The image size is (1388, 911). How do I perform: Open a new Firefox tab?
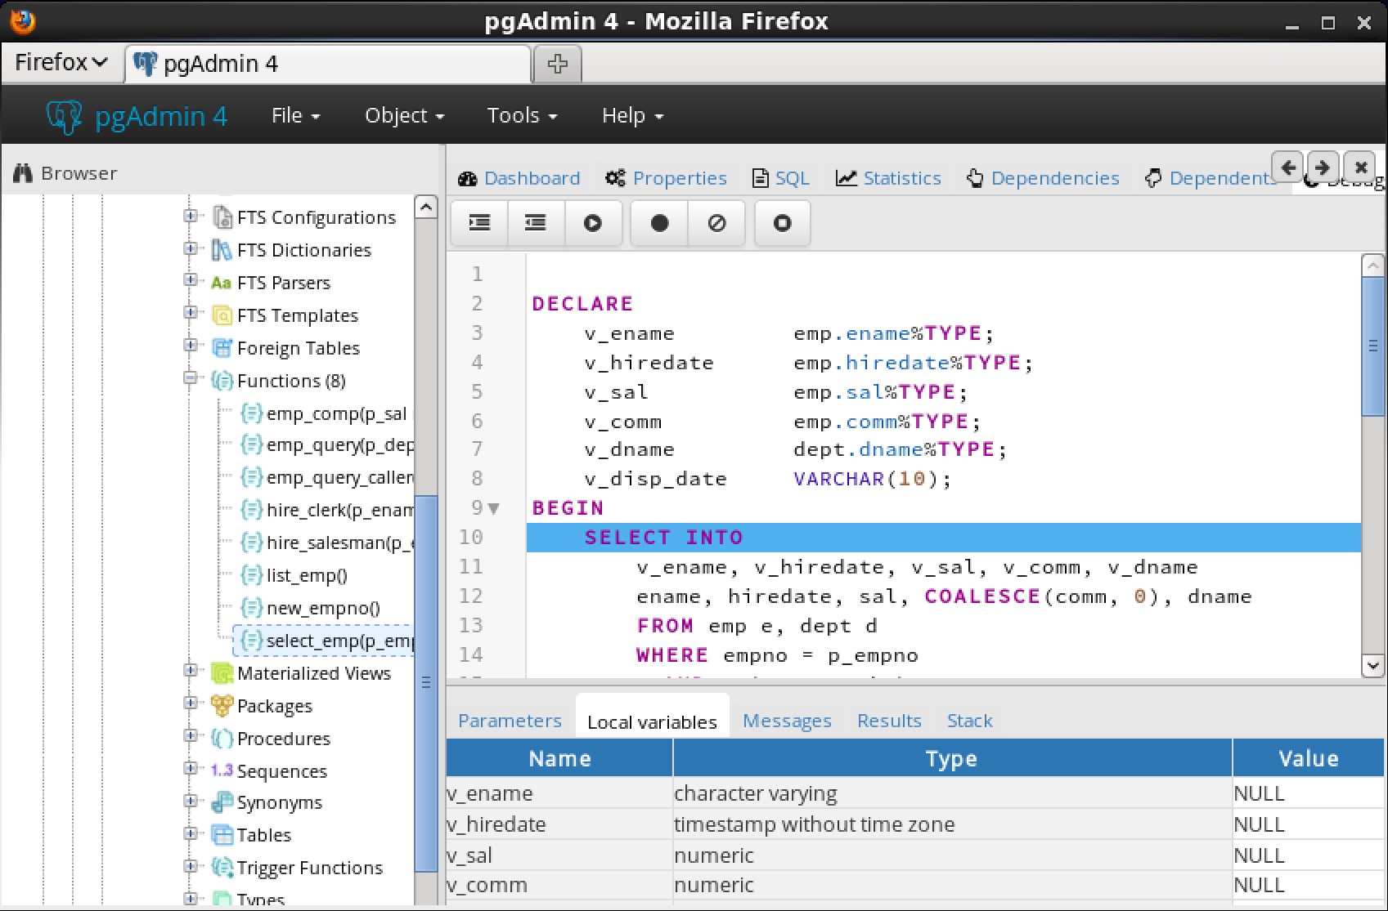click(x=557, y=64)
